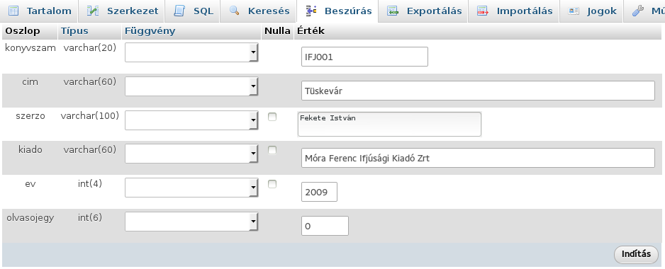Open the function dropdown for olvasojegy
Viewport: 665px width, 269px height.
coord(191,222)
